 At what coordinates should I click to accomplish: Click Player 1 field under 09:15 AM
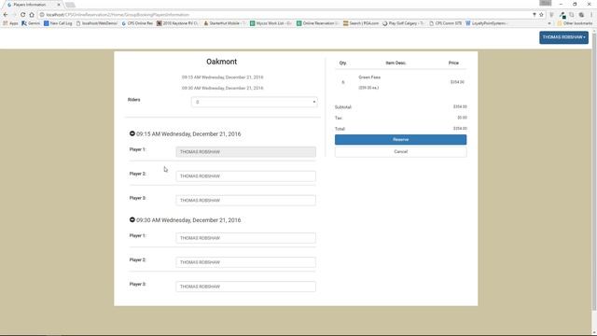245,152
